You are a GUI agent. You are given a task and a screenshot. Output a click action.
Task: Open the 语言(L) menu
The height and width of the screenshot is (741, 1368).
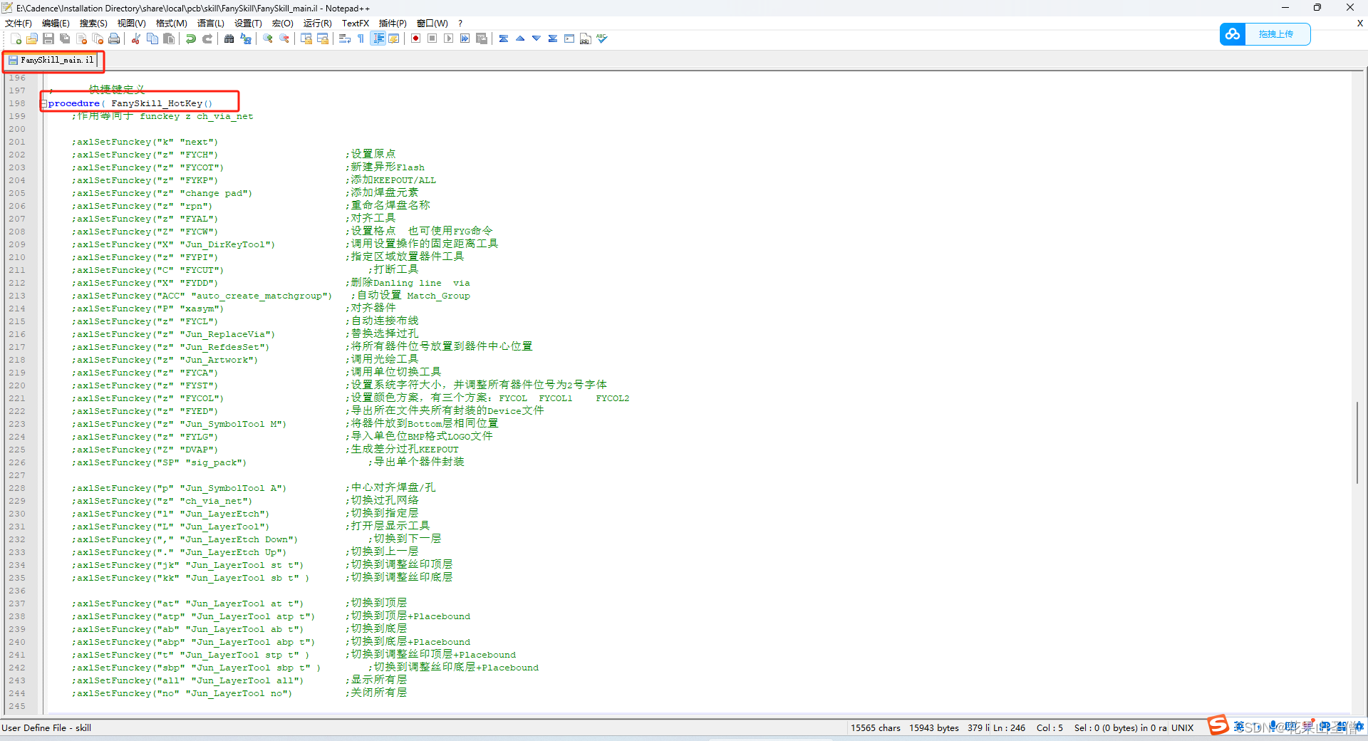click(211, 24)
